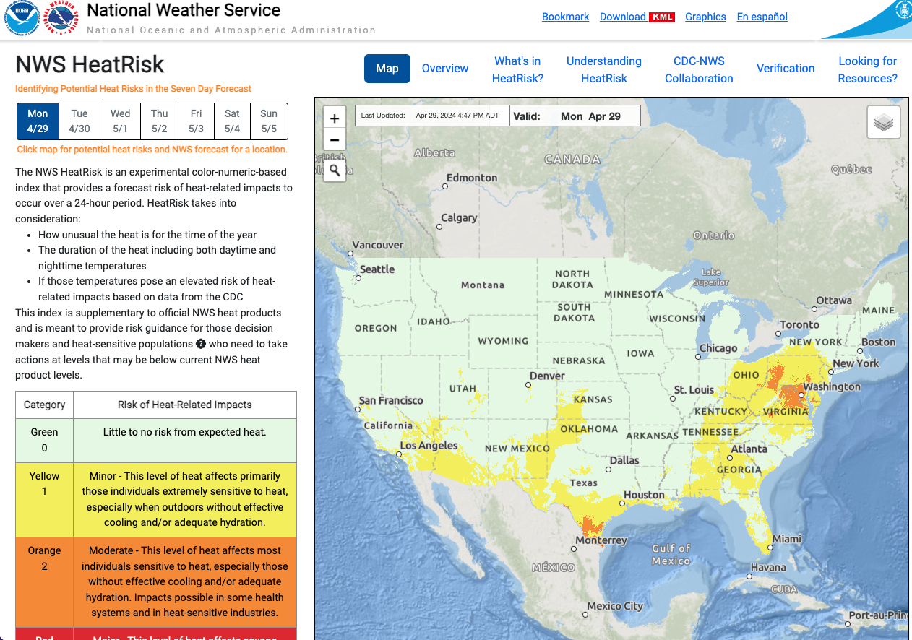The image size is (912, 640).
Task: Click Miami on the map
Action: tap(786, 539)
